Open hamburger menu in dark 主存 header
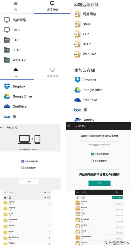The width and height of the screenshot is (131, 245). [x=78, y=192]
